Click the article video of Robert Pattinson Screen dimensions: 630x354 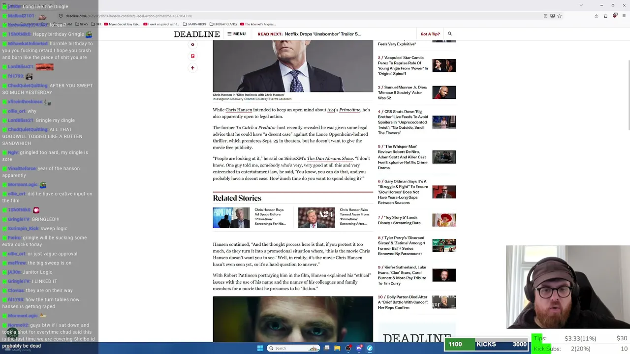point(293,319)
